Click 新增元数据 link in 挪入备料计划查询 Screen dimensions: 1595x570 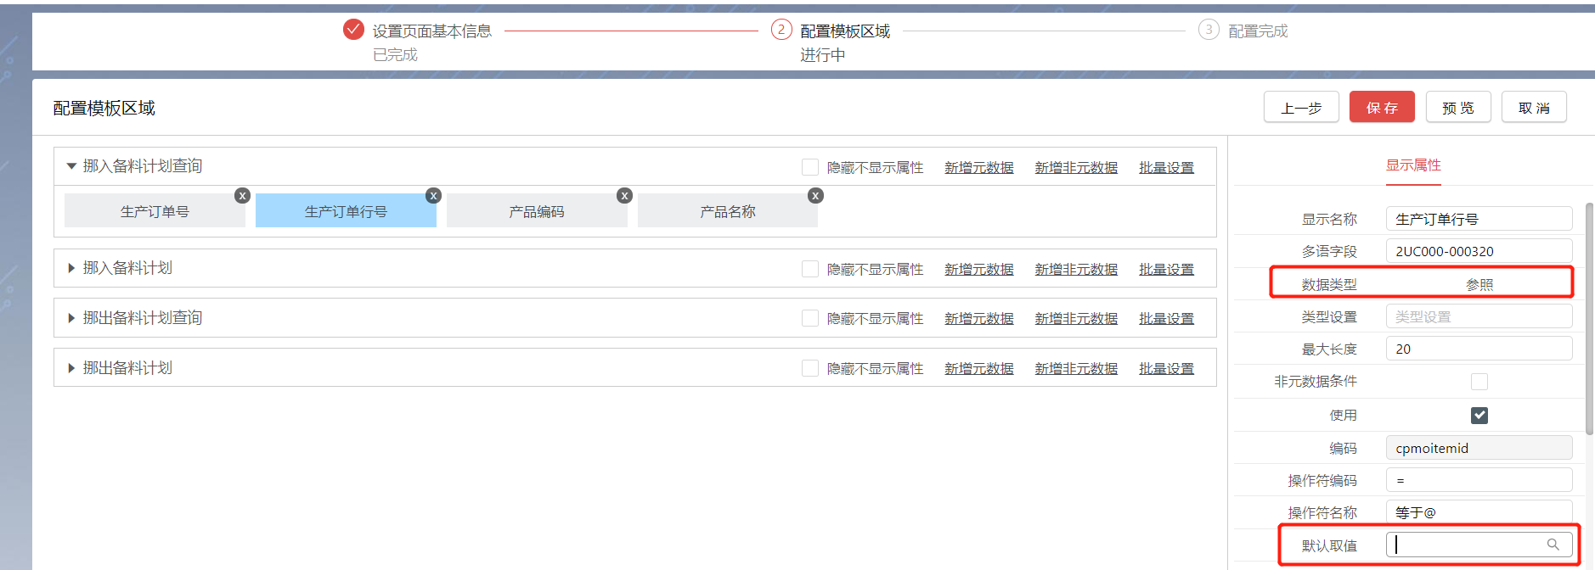(x=979, y=168)
